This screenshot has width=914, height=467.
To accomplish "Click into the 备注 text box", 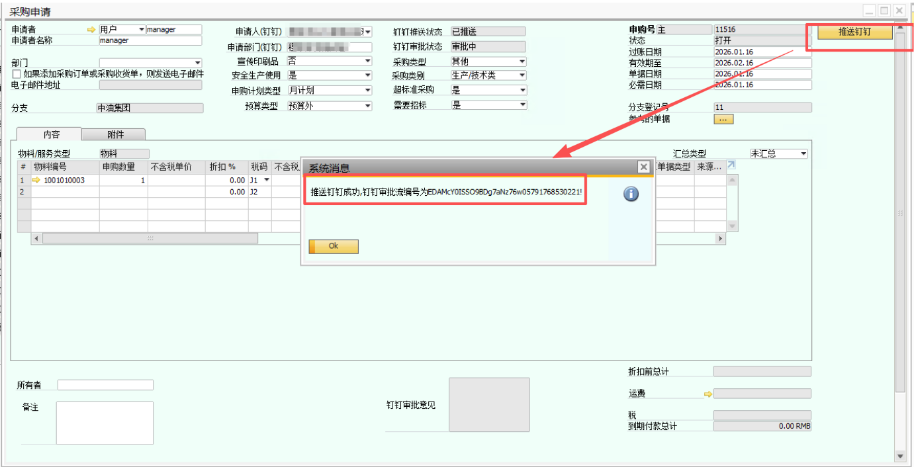I will pos(105,423).
